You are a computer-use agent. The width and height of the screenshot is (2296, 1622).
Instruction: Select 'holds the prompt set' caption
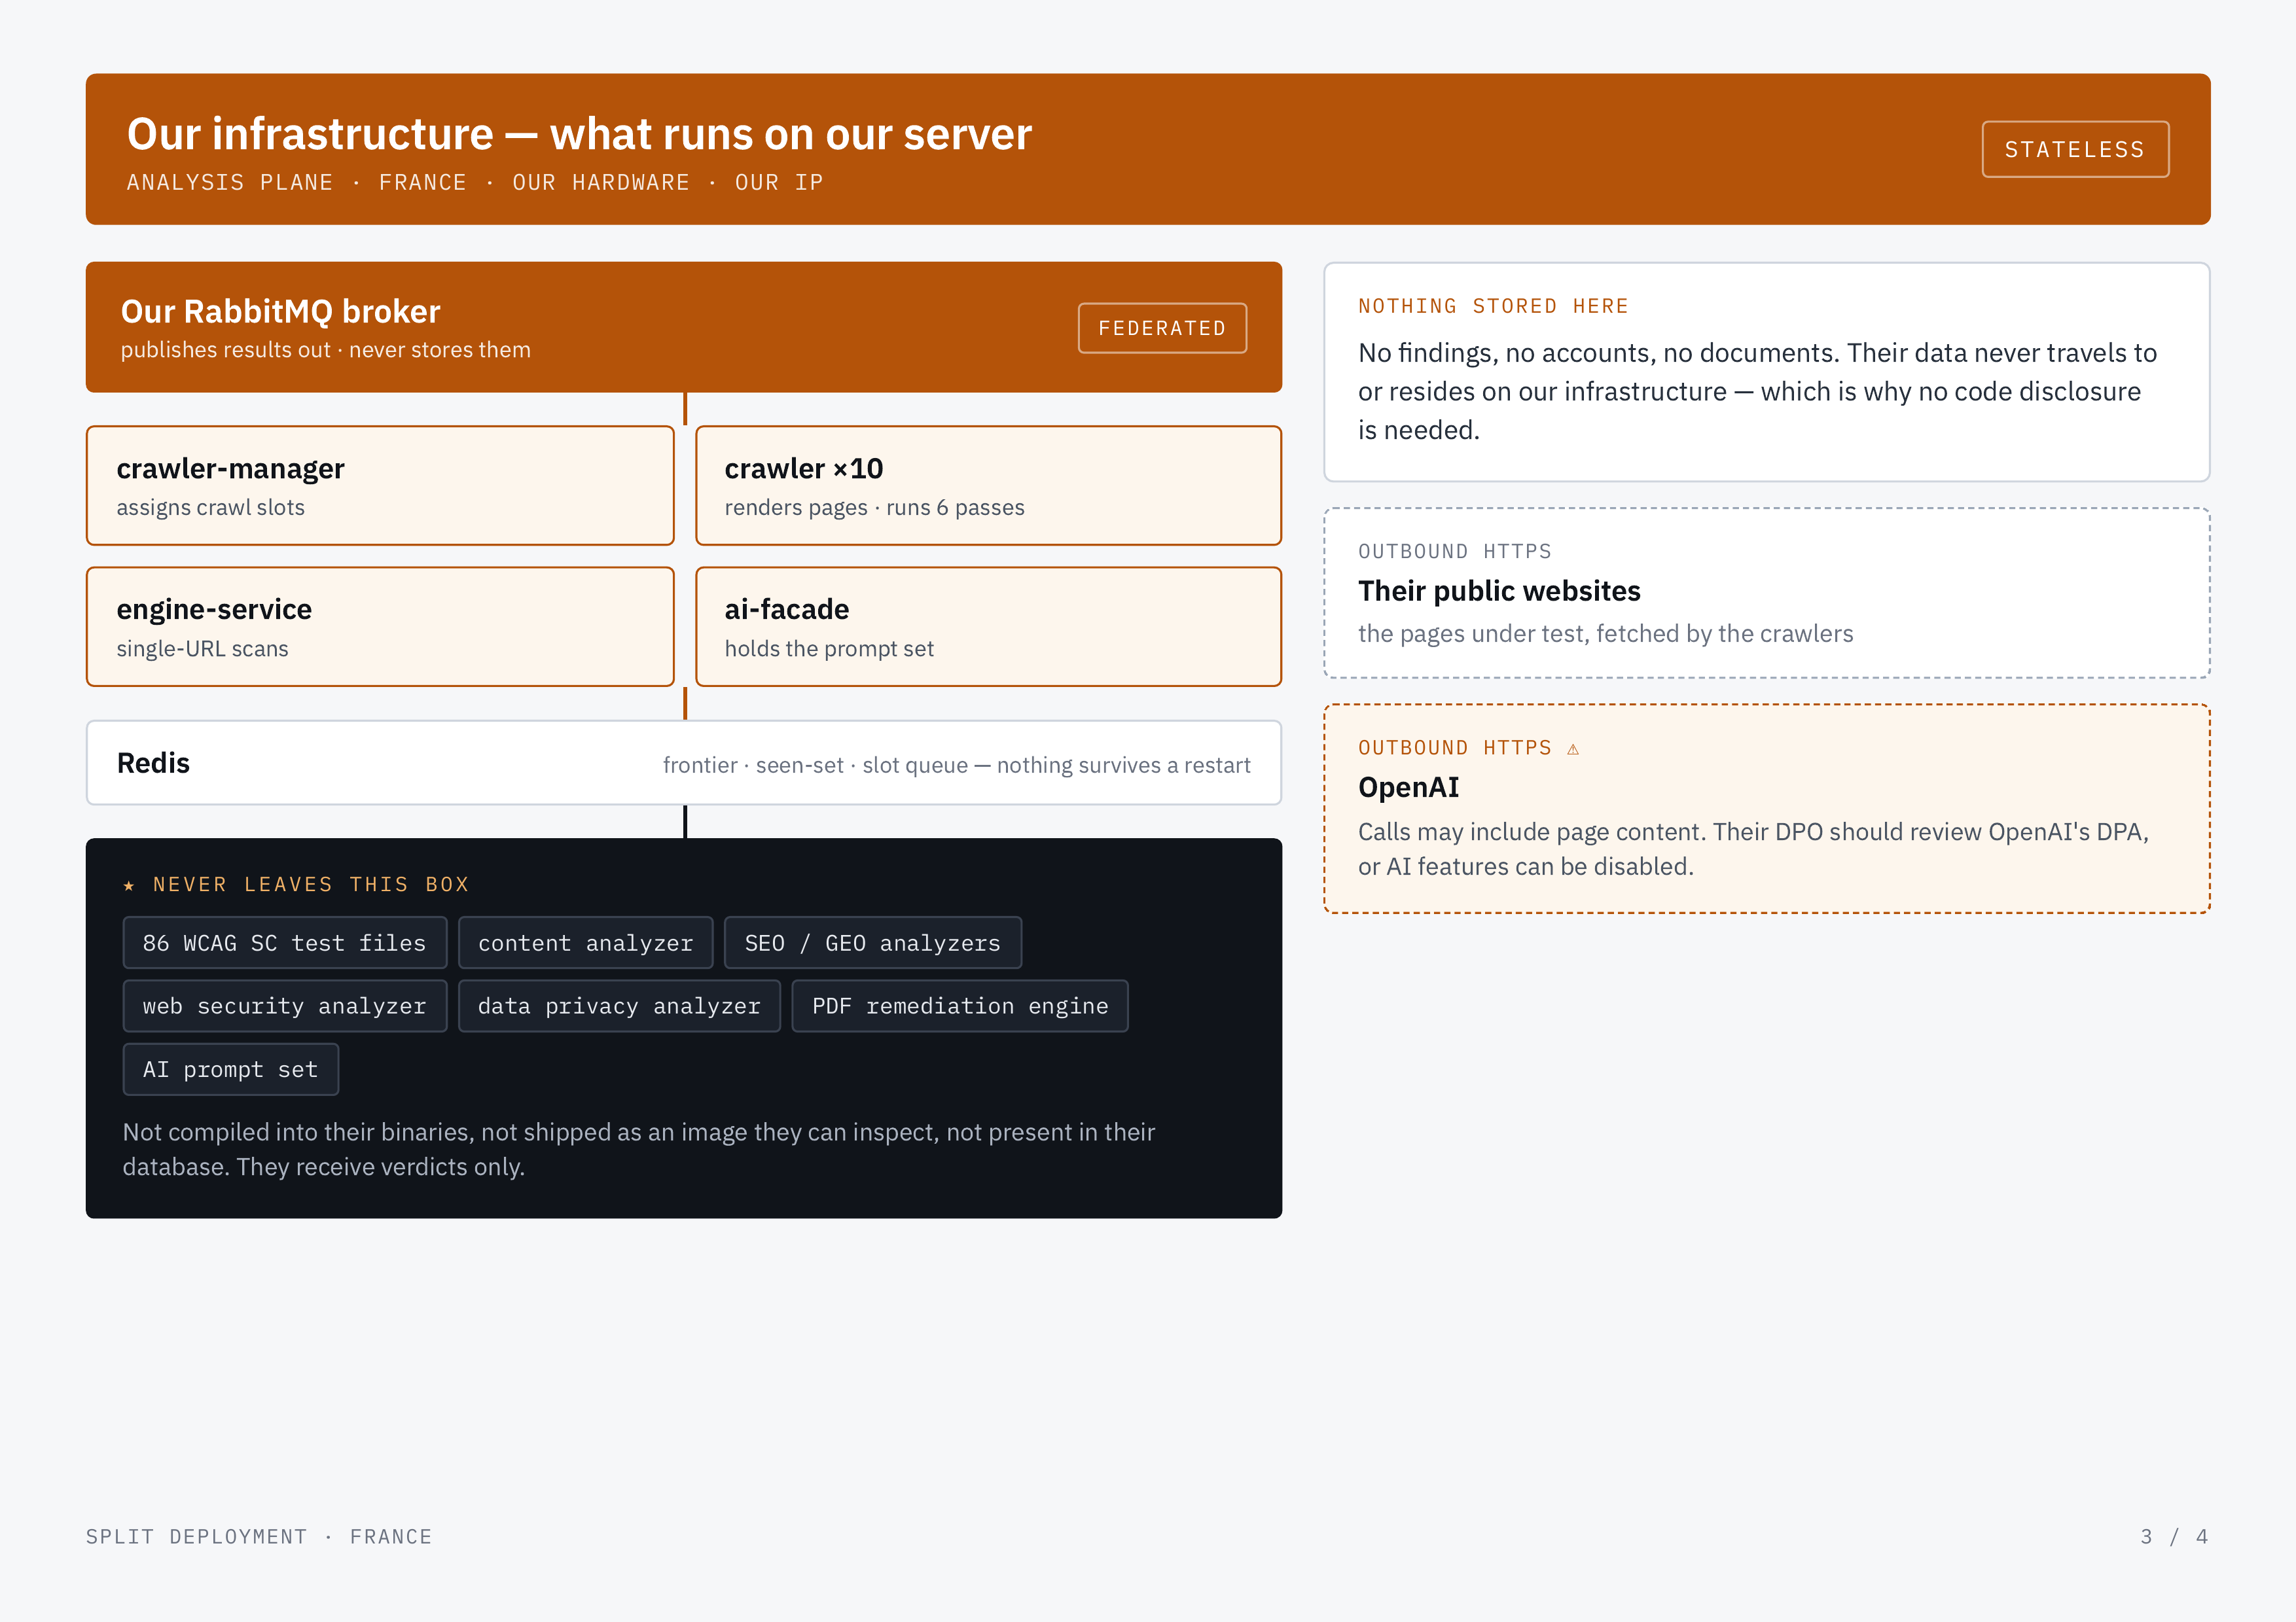click(829, 648)
